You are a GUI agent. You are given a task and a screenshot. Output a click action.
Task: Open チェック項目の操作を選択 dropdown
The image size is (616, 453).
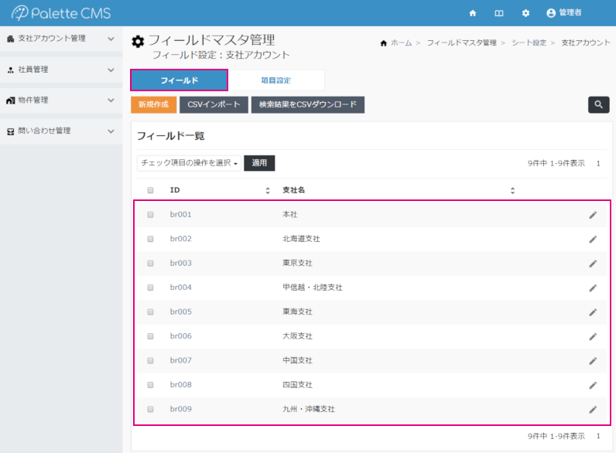pyautogui.click(x=190, y=163)
